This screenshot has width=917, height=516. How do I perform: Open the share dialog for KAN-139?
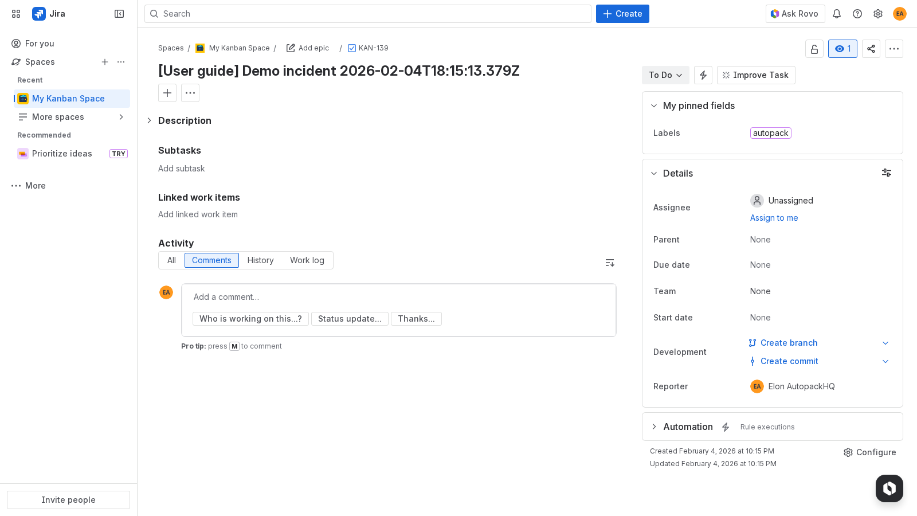point(871,49)
